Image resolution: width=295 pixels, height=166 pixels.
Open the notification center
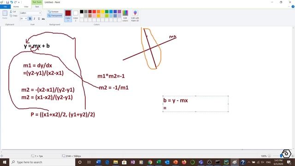[289, 162]
